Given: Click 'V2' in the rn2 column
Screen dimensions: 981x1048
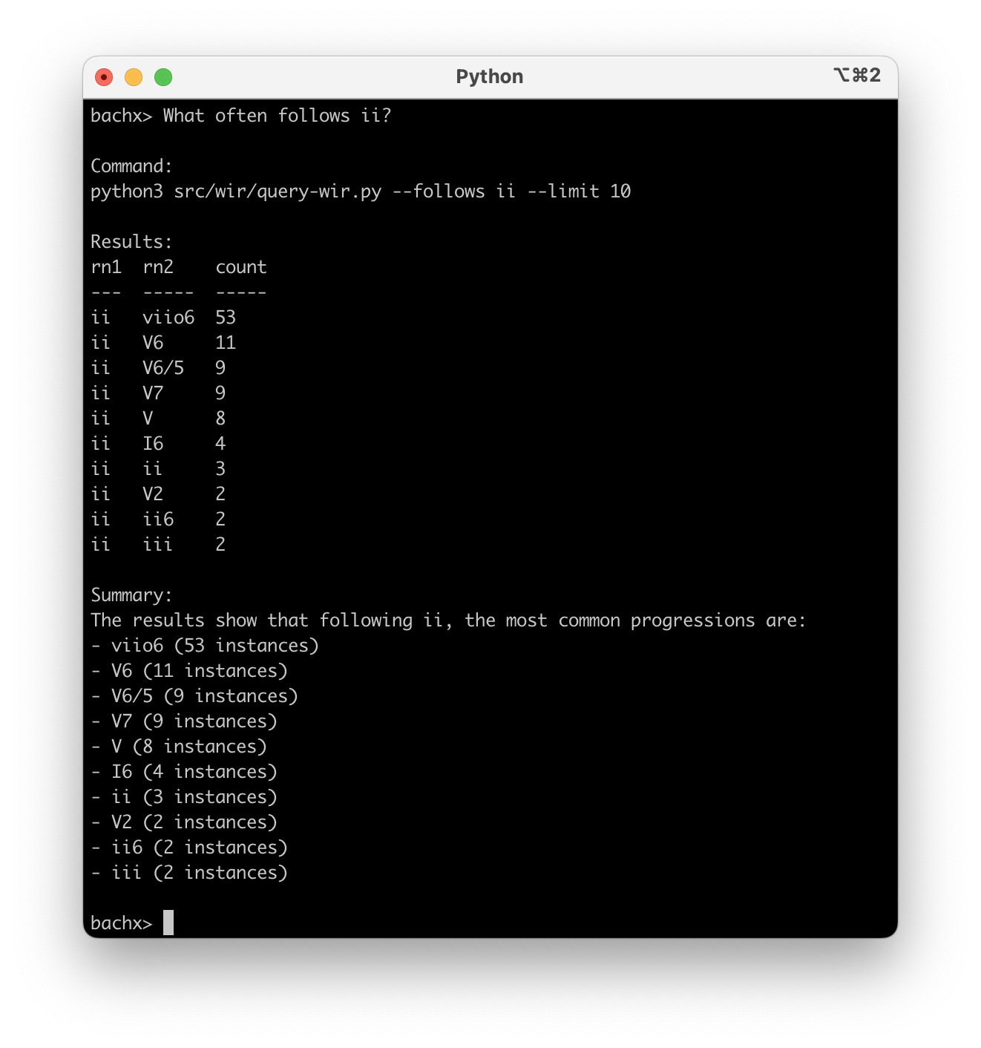Looking at the screenshot, I should point(153,494).
